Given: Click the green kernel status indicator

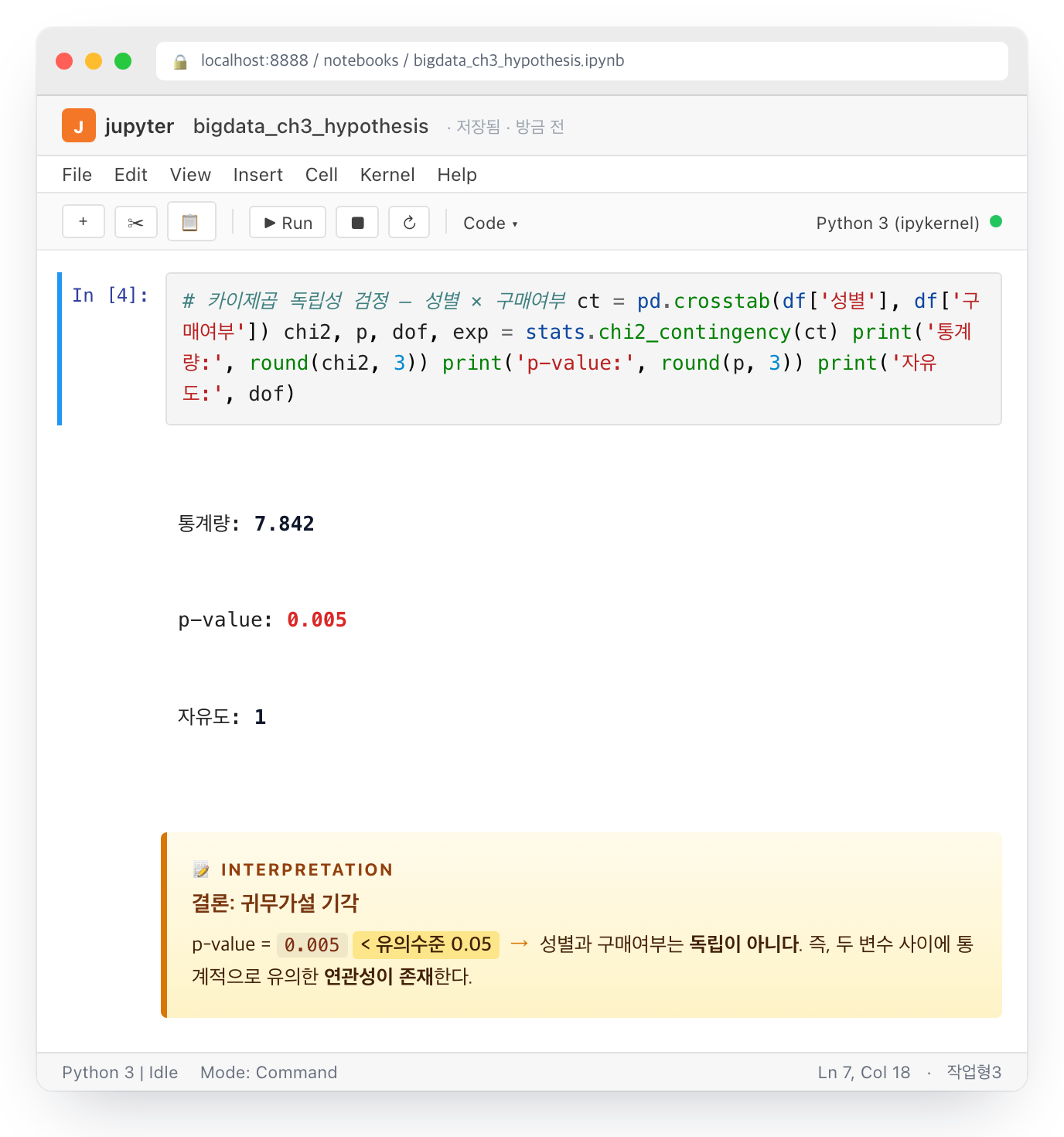Looking at the screenshot, I should click(996, 221).
